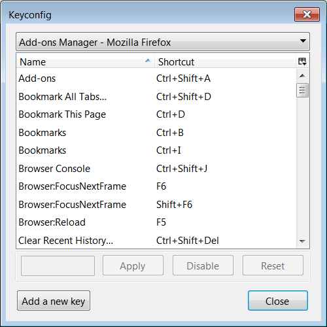Image resolution: width=327 pixels, height=327 pixels.
Task: Select Browser:FocusNextFrame row with Shift+F6 shortcut
Action: coord(156,204)
